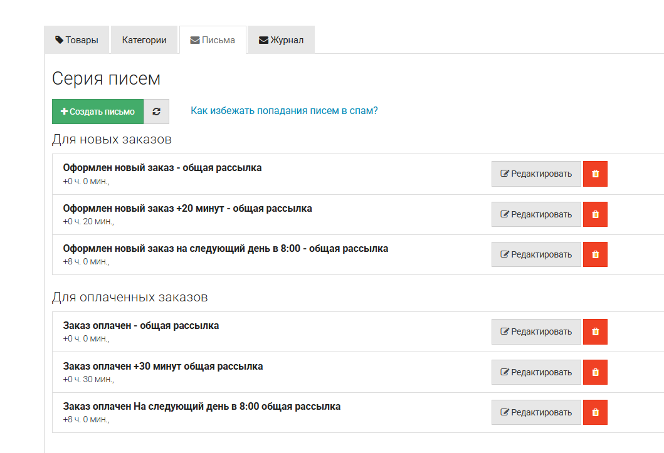Click the refresh icon next to Создать письмо
Viewport: 664px width, 453px height.
156,112
